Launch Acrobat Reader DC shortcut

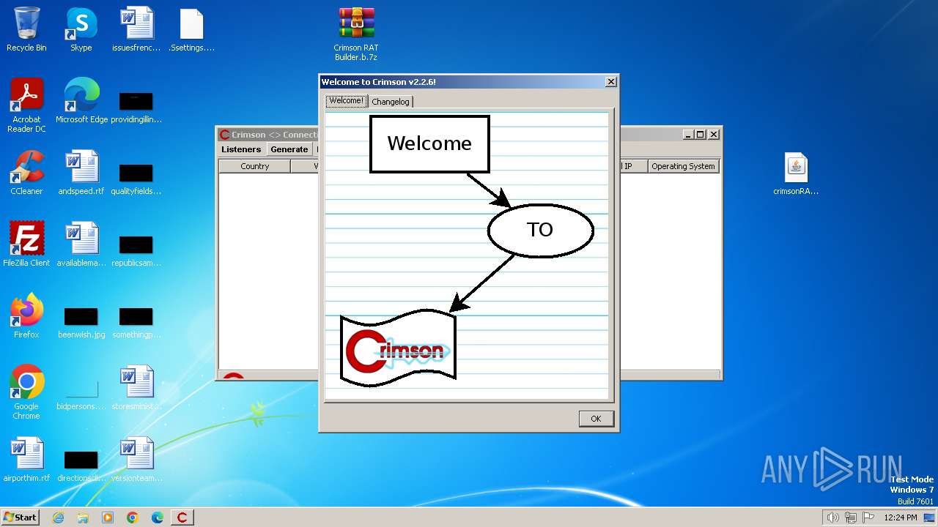point(26,105)
